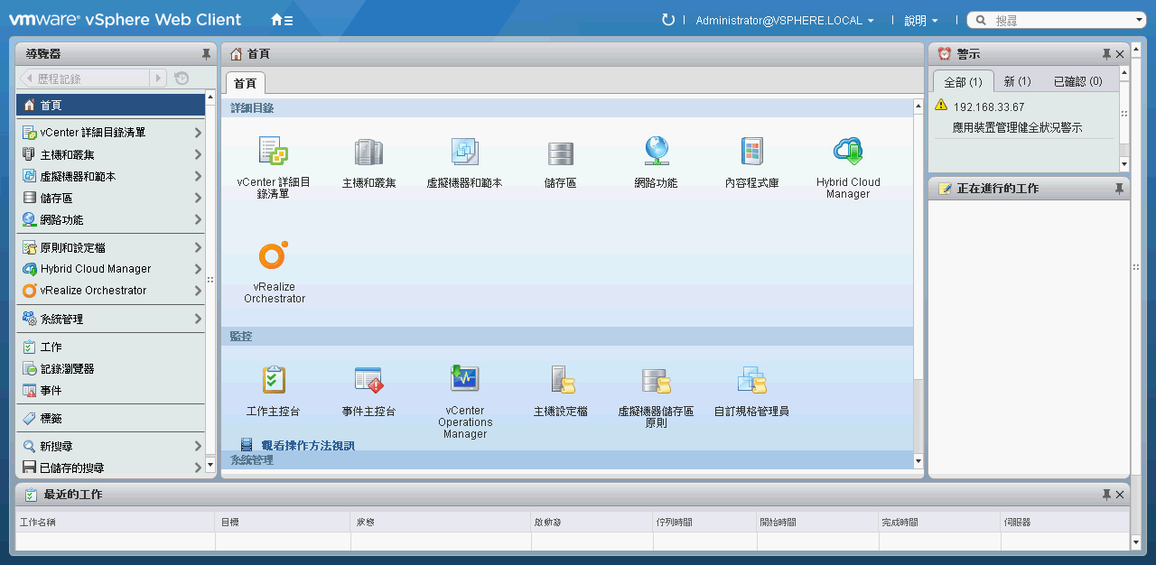Sort recent tasks by 工作名稱 column
1156x565 pixels.
(x=116, y=522)
